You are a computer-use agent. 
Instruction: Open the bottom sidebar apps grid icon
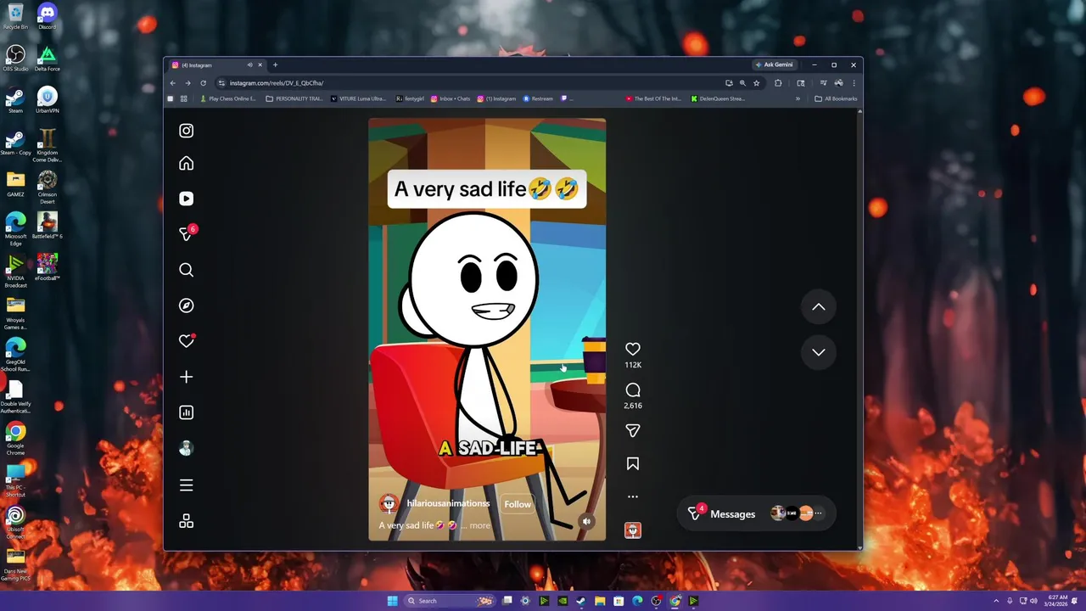click(x=186, y=522)
